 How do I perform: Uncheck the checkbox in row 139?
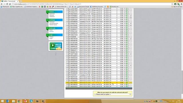point(131,66)
